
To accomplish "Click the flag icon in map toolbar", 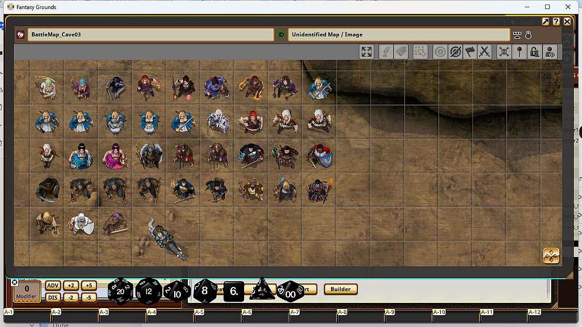I will click(470, 52).
